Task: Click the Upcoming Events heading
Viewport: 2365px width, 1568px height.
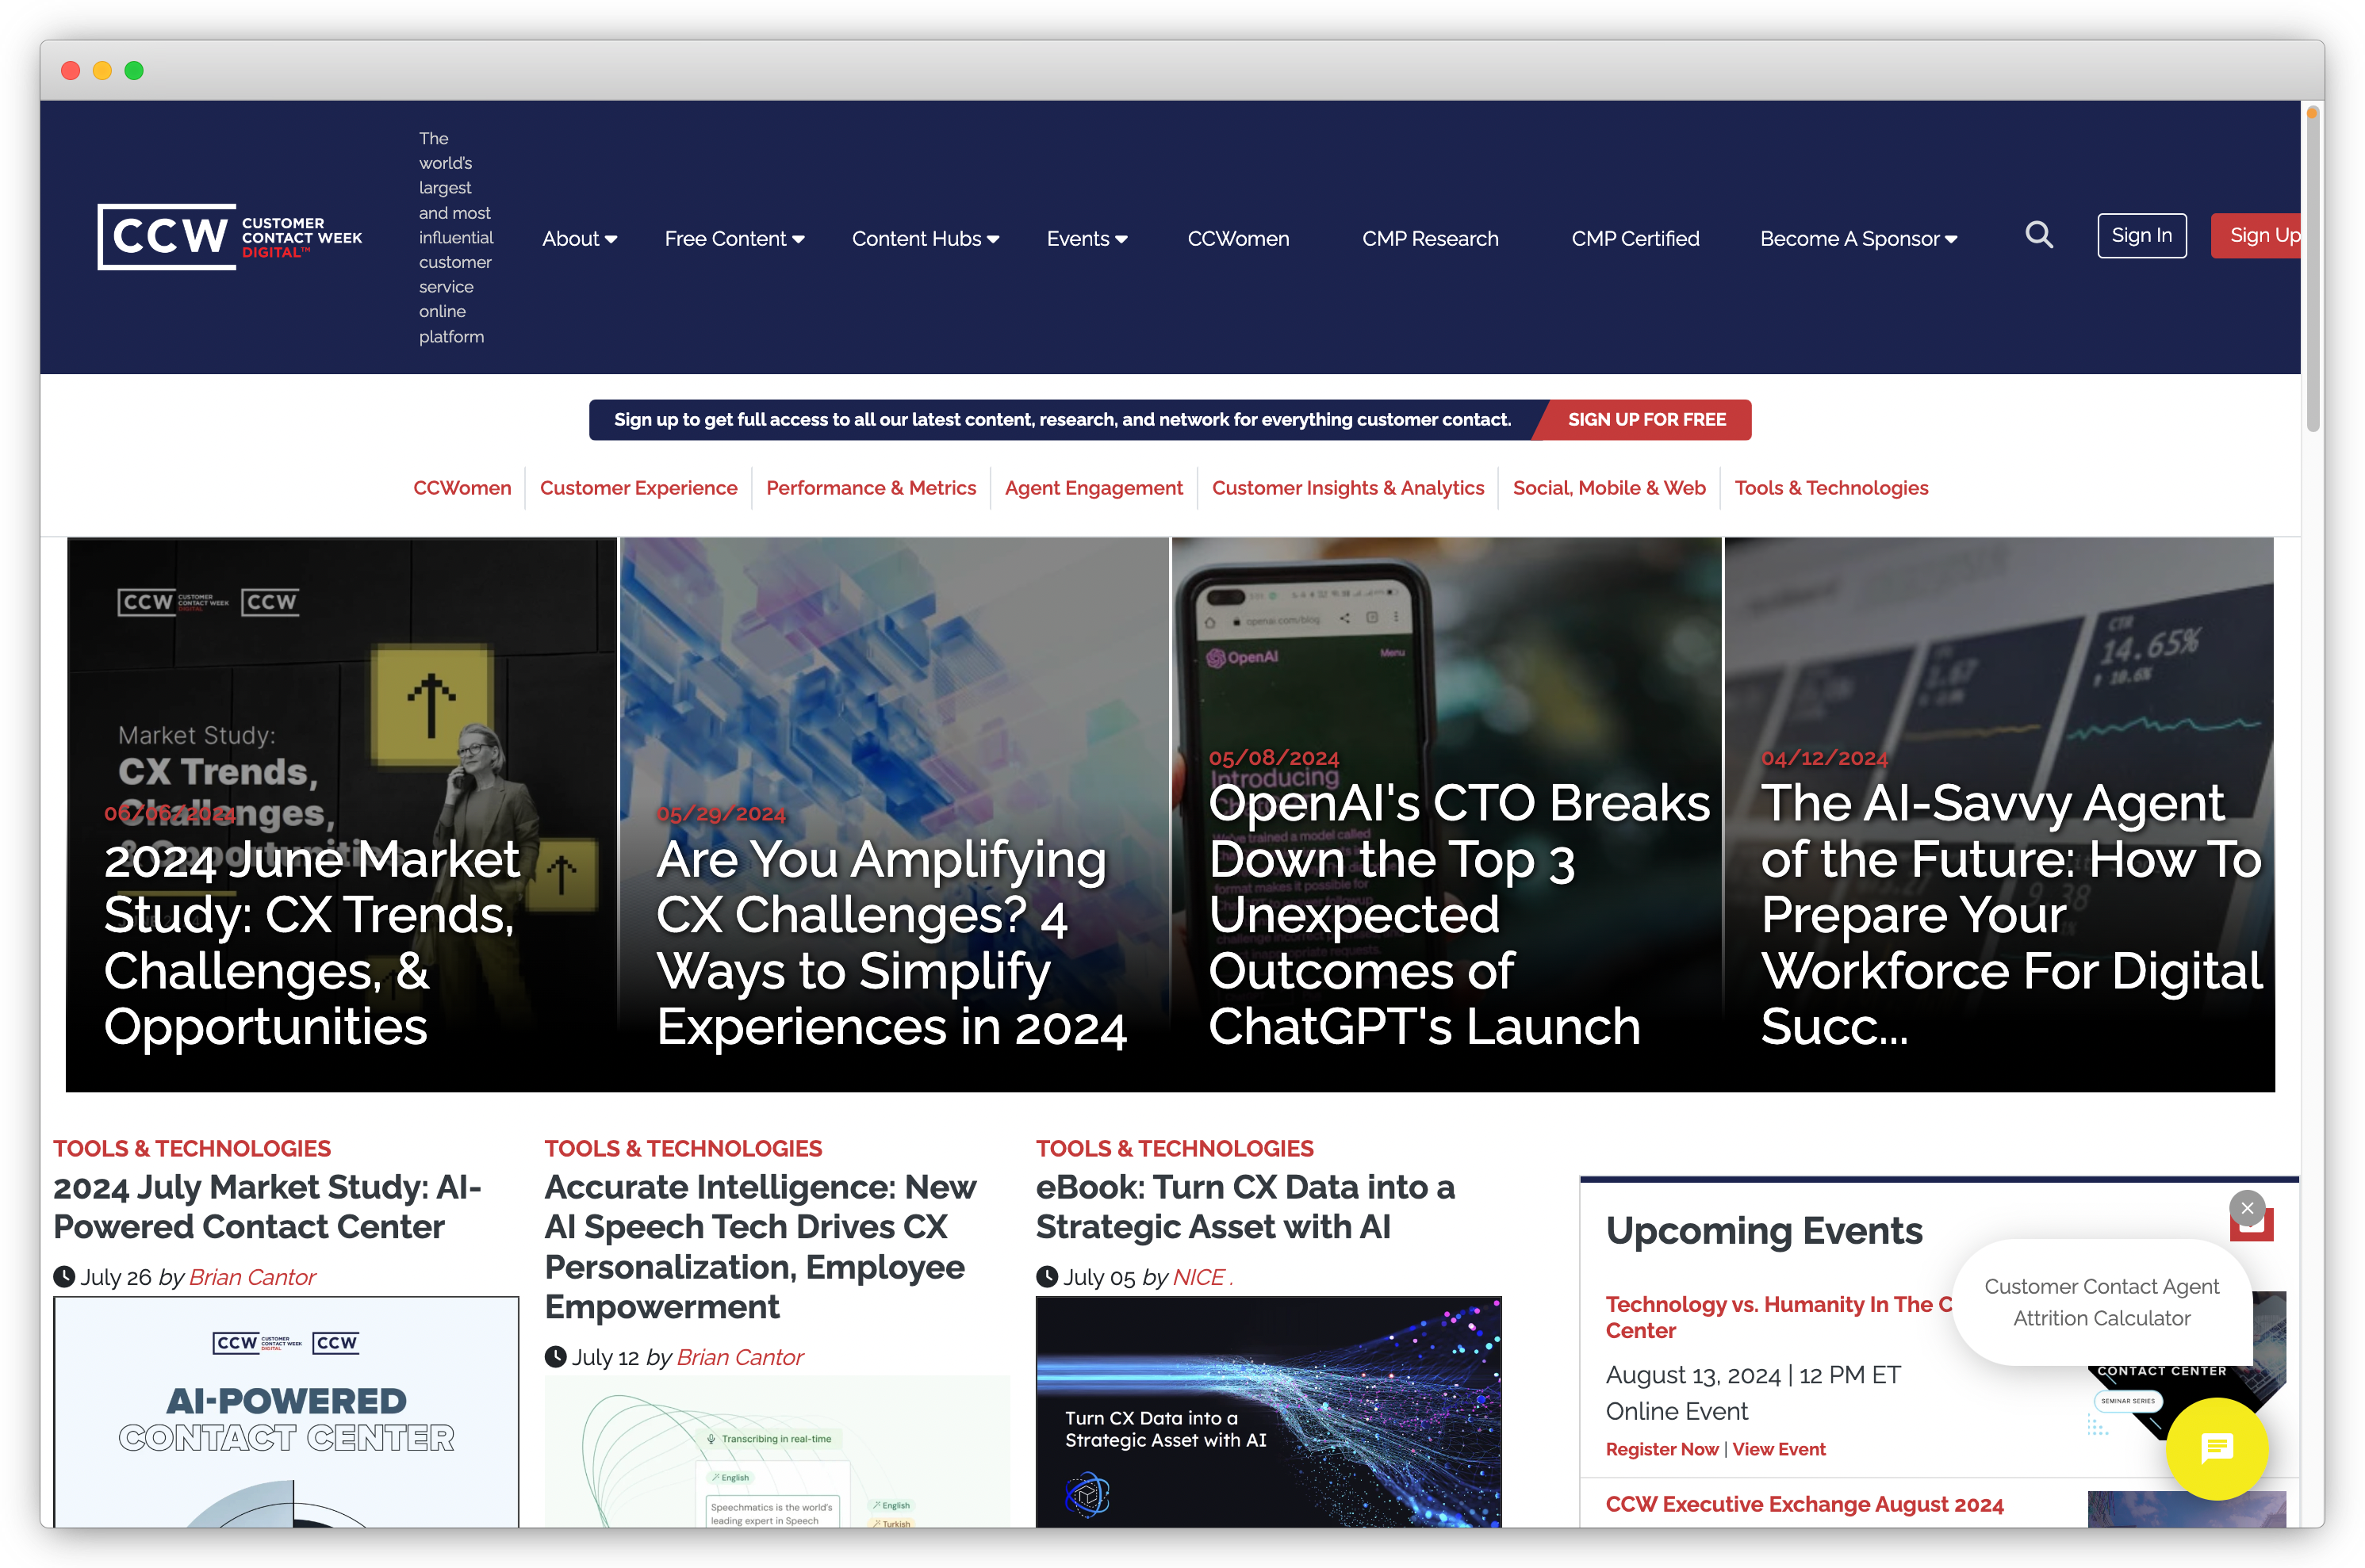Action: [1764, 1230]
